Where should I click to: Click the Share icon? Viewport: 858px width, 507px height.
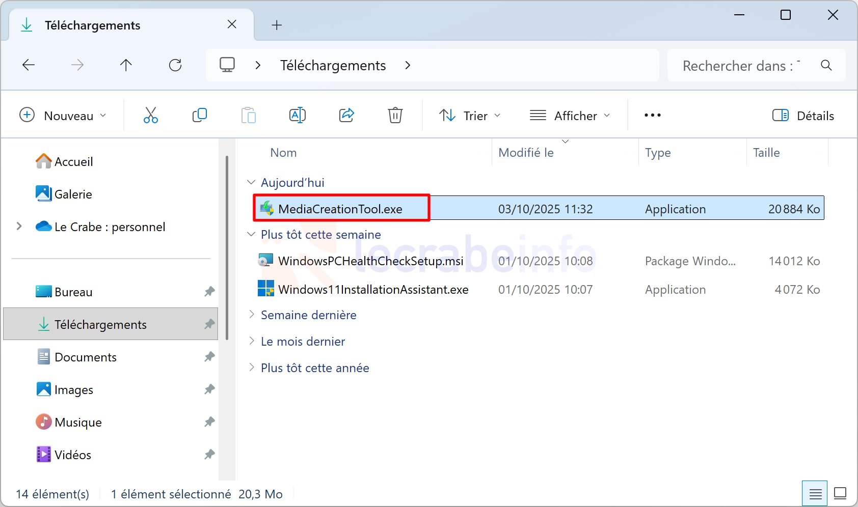coord(346,116)
